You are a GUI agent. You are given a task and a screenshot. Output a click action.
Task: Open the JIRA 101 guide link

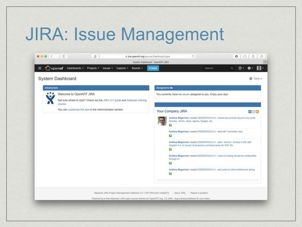coord(112,100)
